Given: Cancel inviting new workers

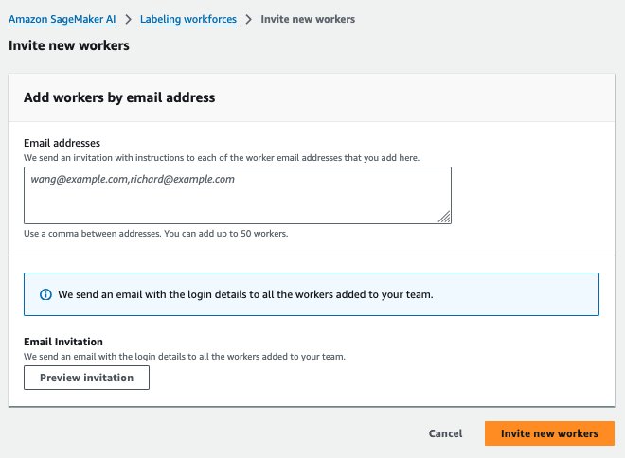Looking at the screenshot, I should pyautogui.click(x=445, y=433).
